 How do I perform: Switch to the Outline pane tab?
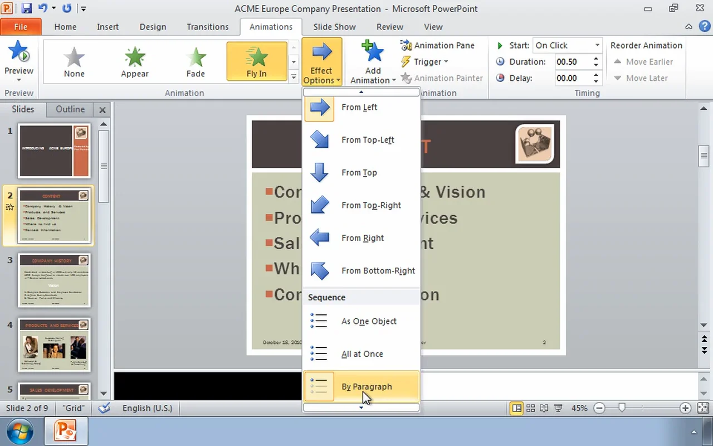pos(70,109)
